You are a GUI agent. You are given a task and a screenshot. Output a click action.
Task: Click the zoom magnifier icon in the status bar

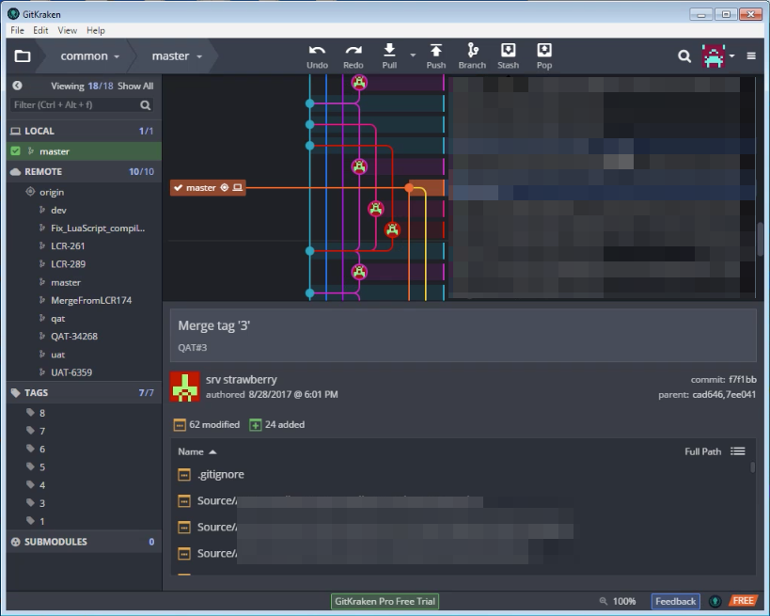[x=603, y=601]
